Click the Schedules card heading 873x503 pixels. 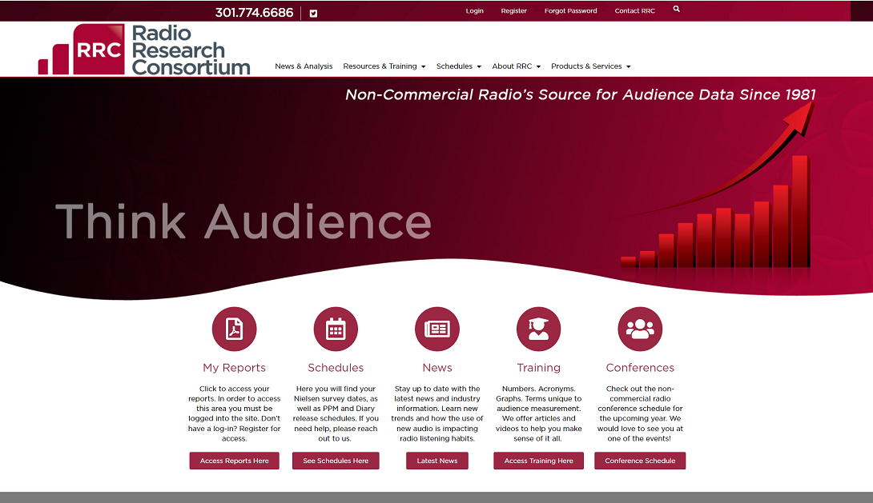[336, 368]
